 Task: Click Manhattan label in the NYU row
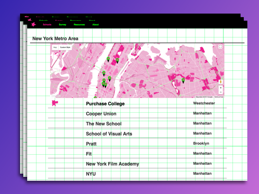point(202,174)
